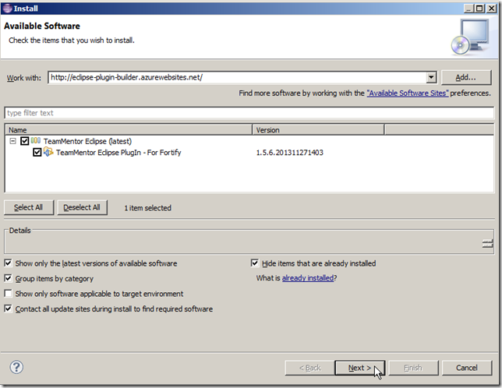
Task: Close the Install dialog window
Action: 491,9
